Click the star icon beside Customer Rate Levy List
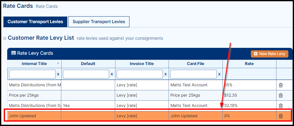 pyautogui.click(x=5, y=38)
